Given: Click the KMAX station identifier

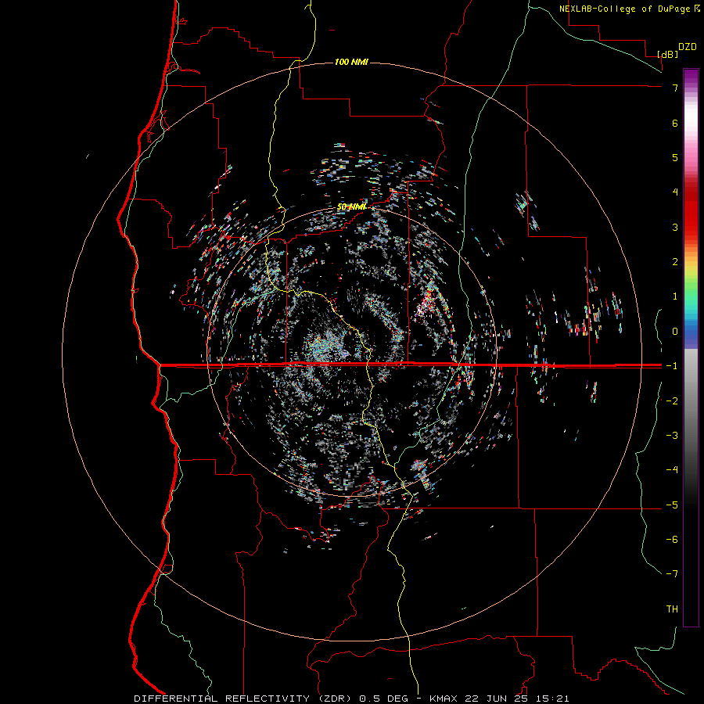Looking at the screenshot, I should point(444,699).
